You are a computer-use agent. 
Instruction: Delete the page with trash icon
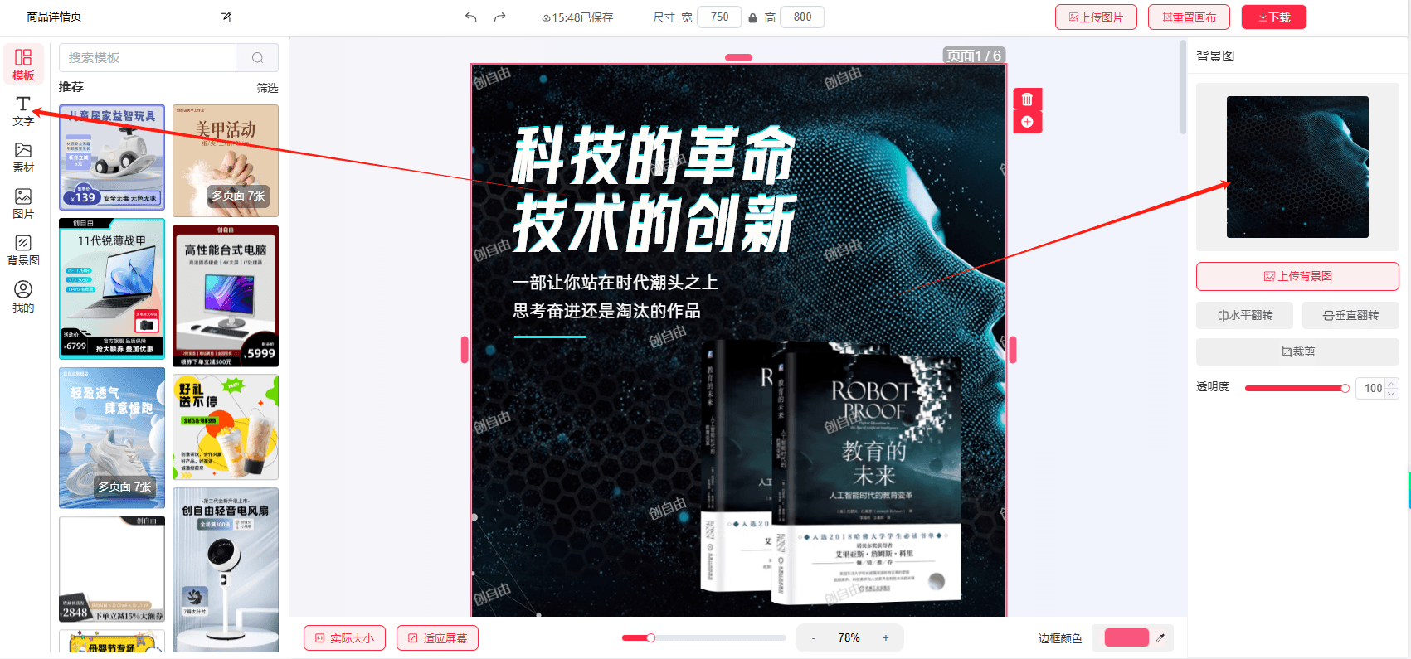pos(1027,99)
